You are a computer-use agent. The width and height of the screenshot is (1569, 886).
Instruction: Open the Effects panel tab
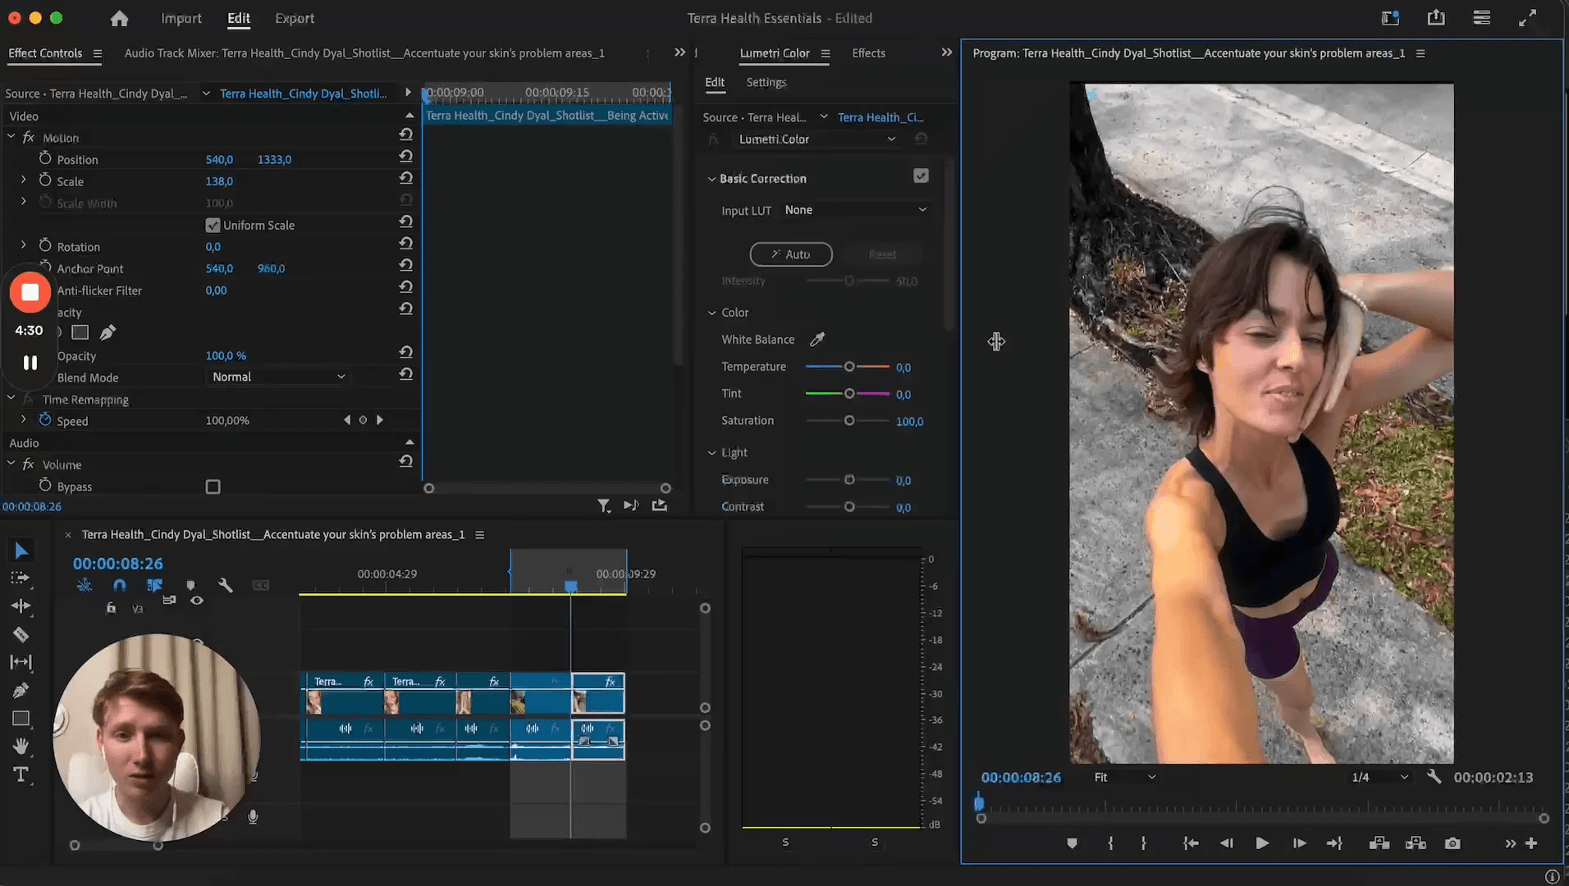[x=868, y=53]
